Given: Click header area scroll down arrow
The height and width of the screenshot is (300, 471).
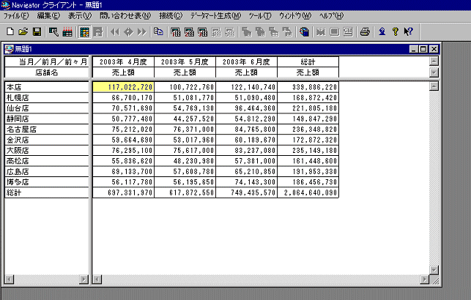Looking at the screenshot, I should (434, 72).
